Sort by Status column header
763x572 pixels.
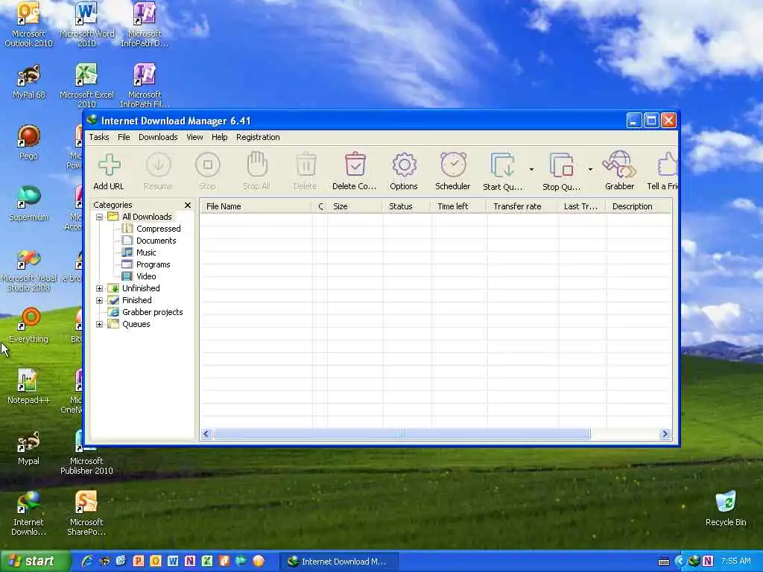(x=407, y=206)
